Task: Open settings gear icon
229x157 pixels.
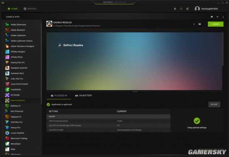Action: point(187,9)
